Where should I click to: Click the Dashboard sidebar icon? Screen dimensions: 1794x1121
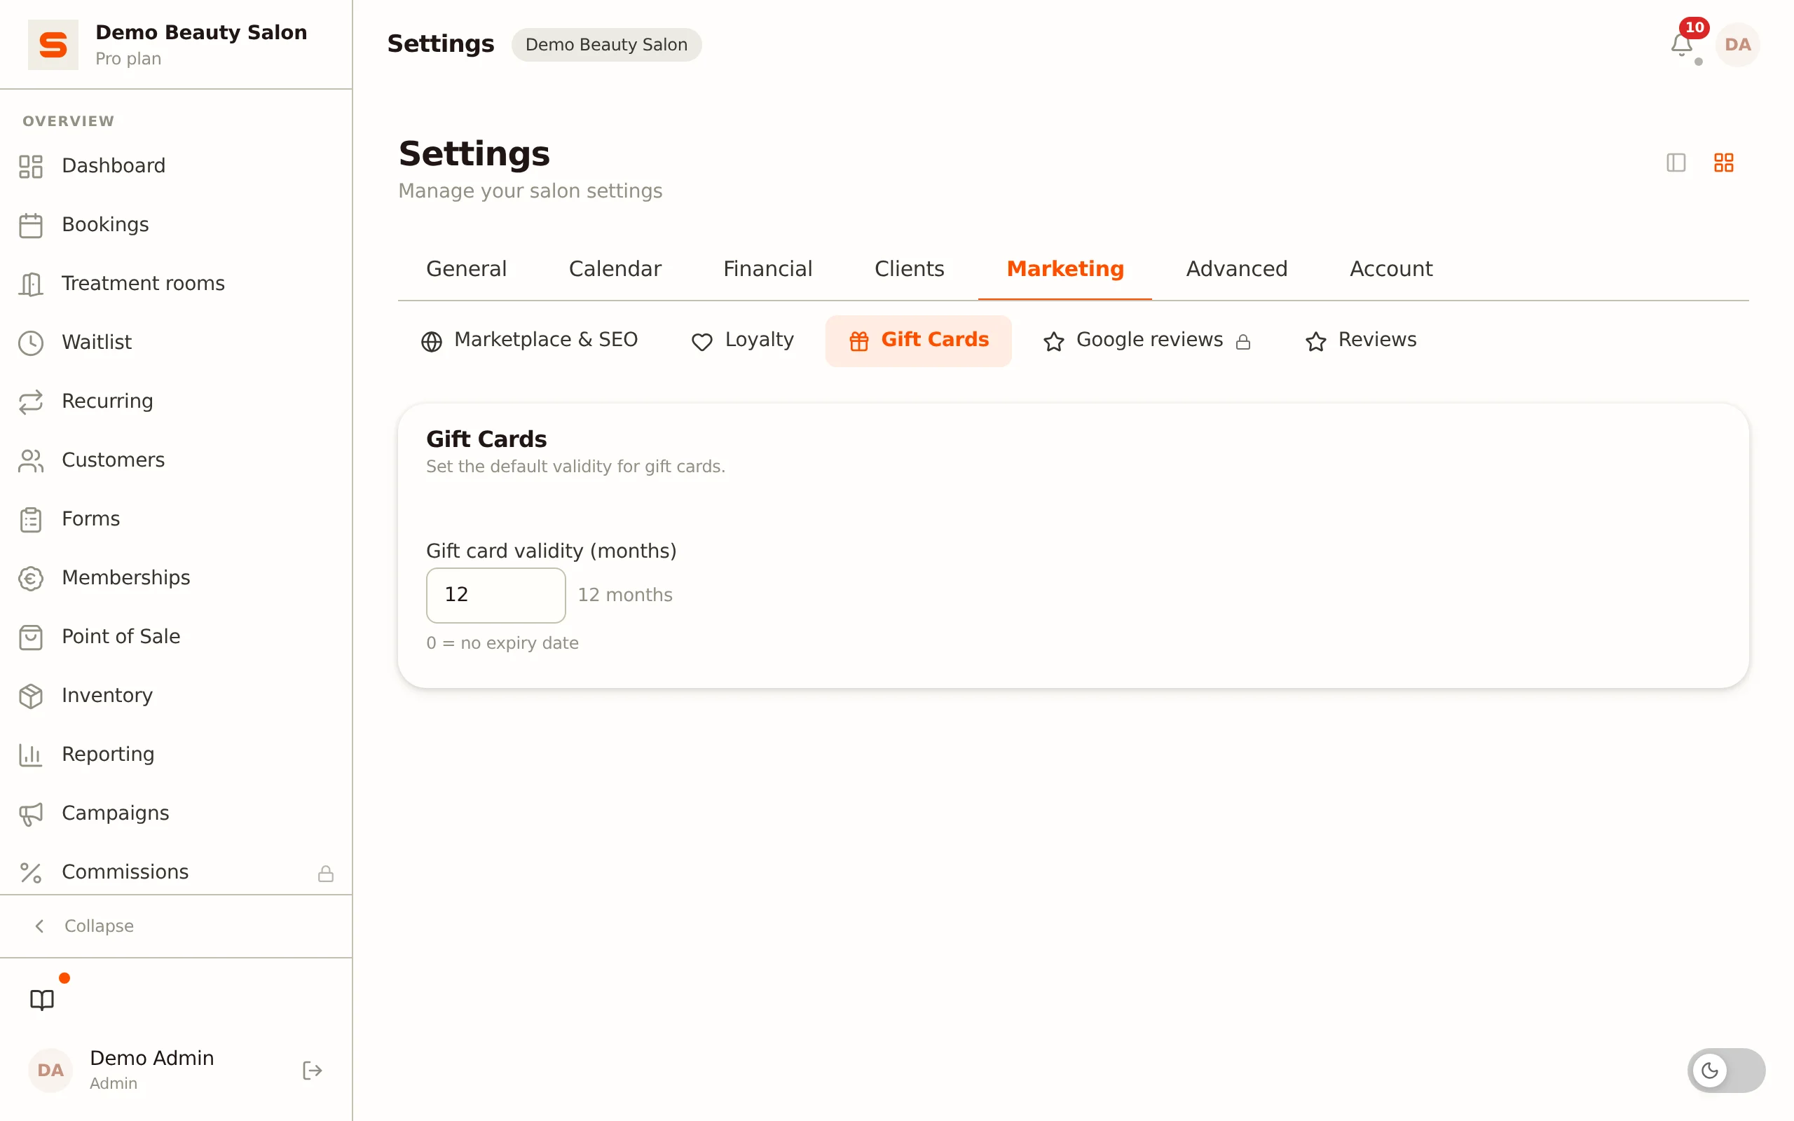(30, 166)
